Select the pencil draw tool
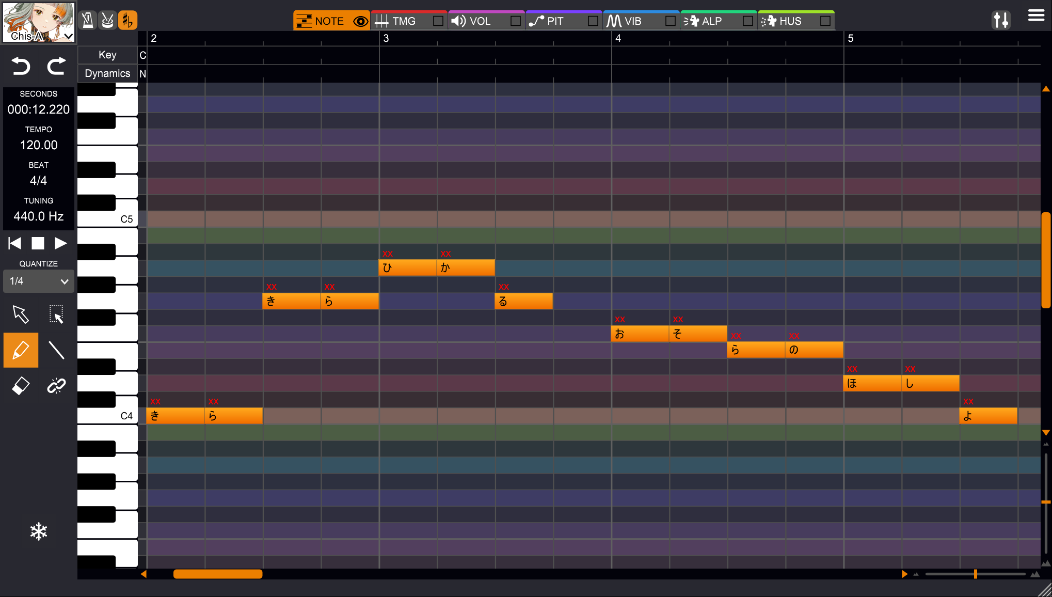The width and height of the screenshot is (1052, 597). pos(21,350)
